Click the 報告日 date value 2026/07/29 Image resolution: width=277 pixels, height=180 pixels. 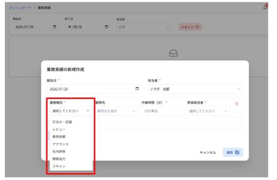59,89
